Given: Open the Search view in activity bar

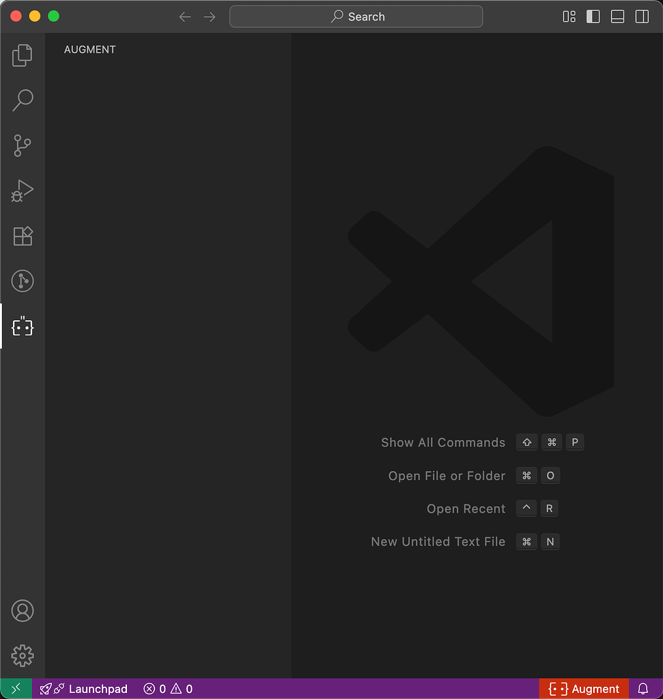Looking at the screenshot, I should [23, 100].
